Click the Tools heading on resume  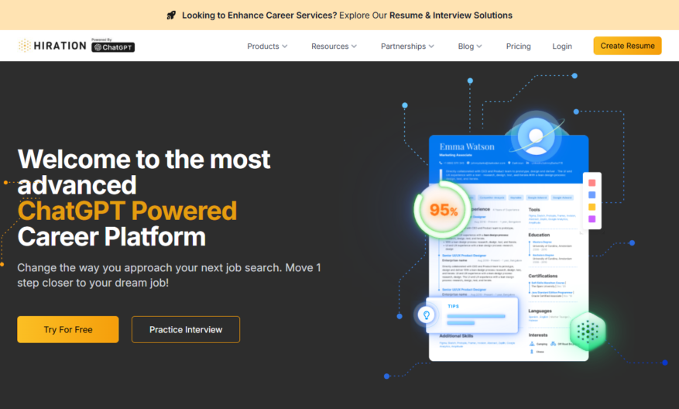[x=534, y=210]
